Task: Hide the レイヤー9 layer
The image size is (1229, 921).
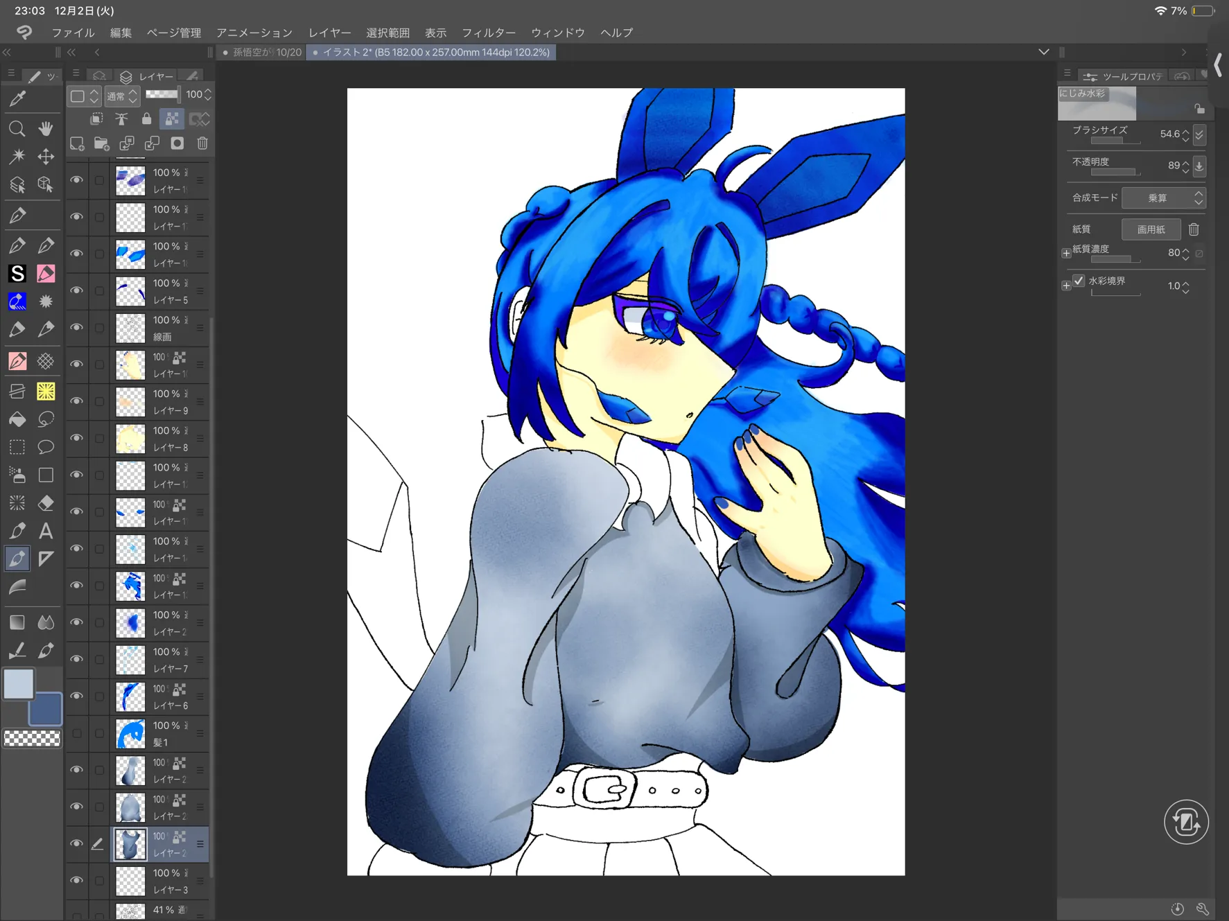Action: point(76,401)
